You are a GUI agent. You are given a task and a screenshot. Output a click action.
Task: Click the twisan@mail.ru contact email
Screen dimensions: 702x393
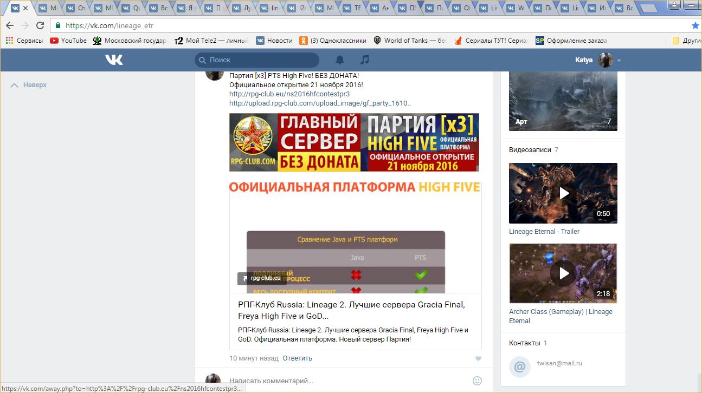tap(559, 363)
